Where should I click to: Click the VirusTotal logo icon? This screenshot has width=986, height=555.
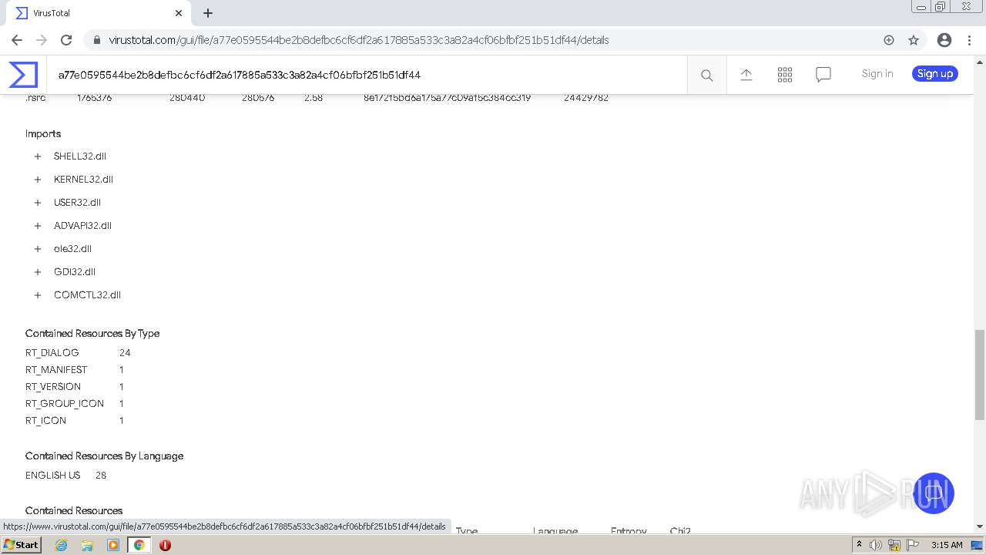click(23, 75)
